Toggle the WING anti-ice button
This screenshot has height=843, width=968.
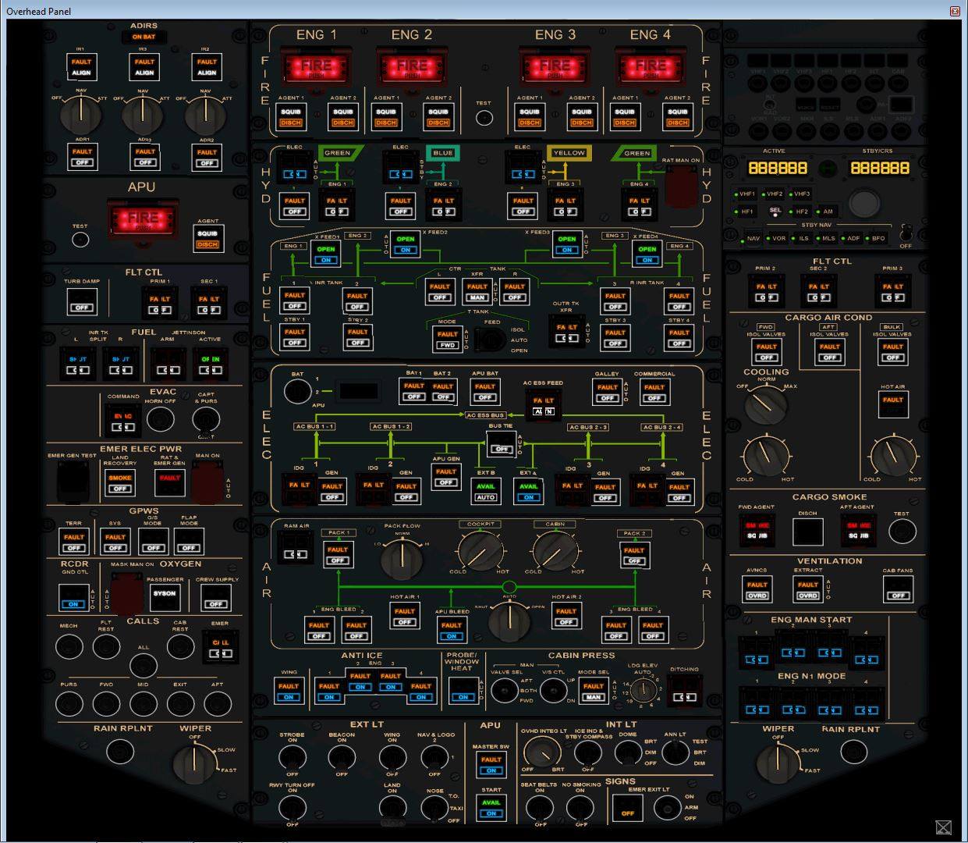coord(289,691)
